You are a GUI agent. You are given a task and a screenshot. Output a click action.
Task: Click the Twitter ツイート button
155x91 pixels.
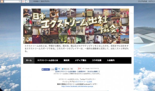(x=65, y=69)
